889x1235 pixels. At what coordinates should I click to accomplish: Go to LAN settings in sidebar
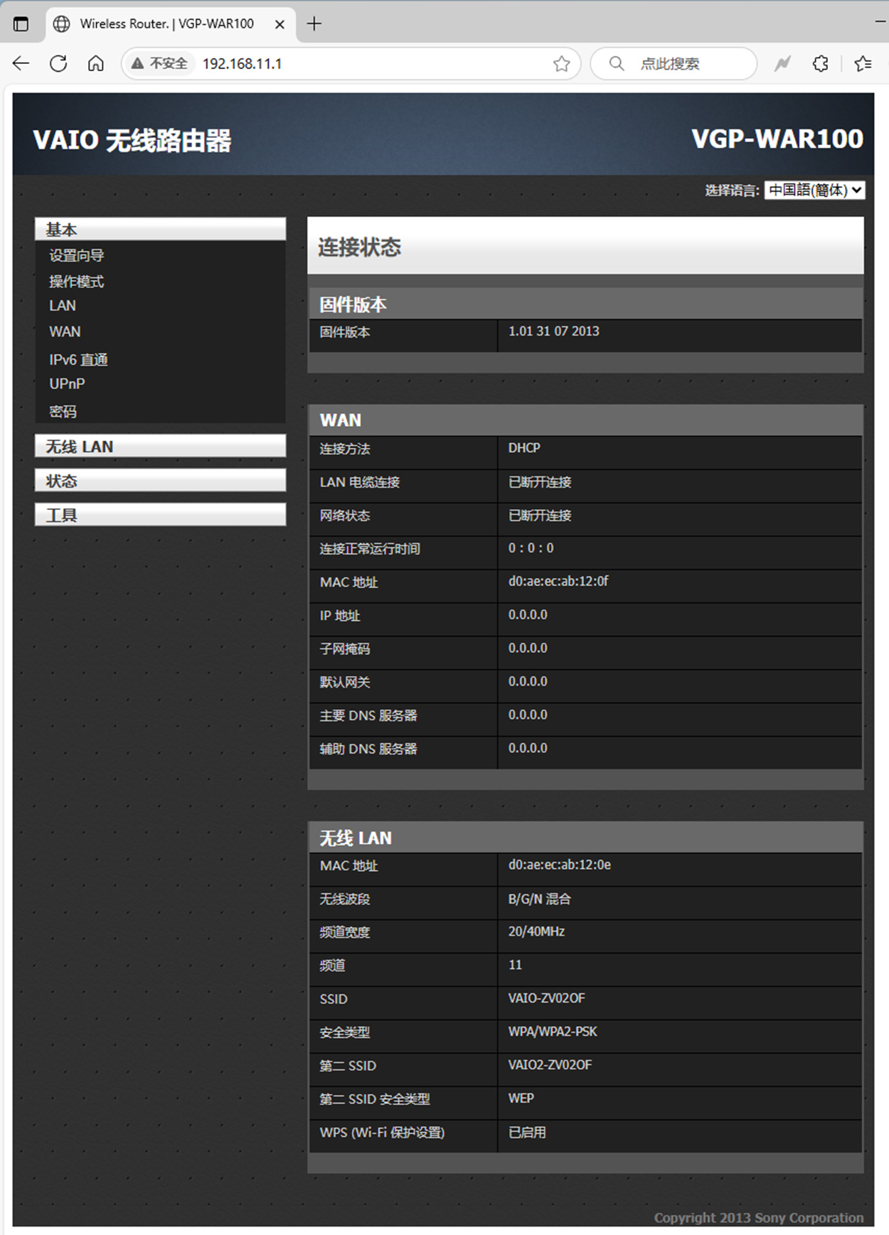(63, 306)
